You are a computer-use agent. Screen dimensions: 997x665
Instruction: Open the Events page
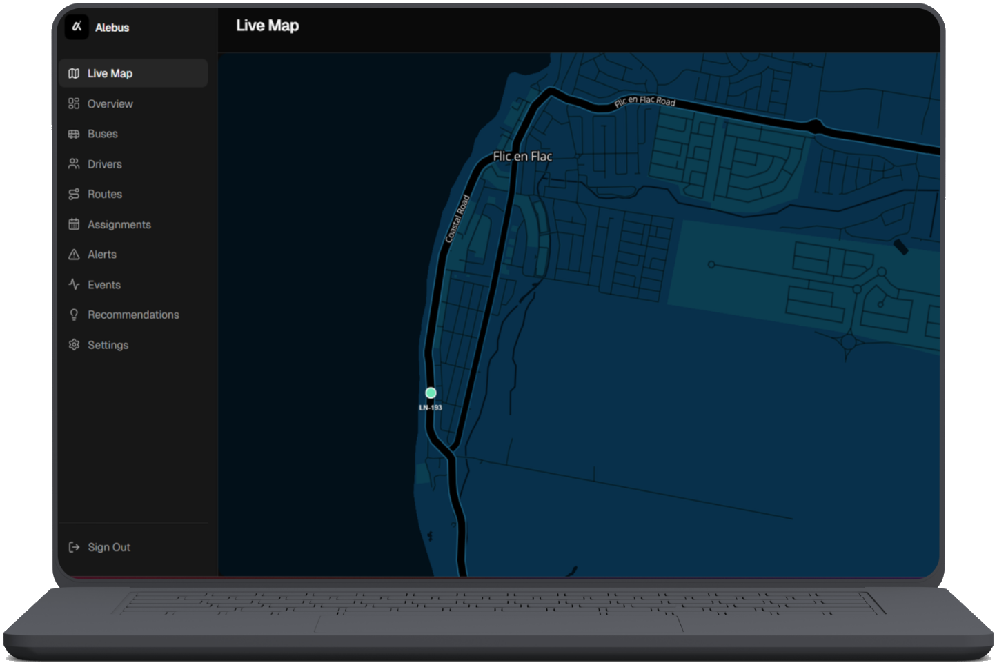click(x=133, y=284)
